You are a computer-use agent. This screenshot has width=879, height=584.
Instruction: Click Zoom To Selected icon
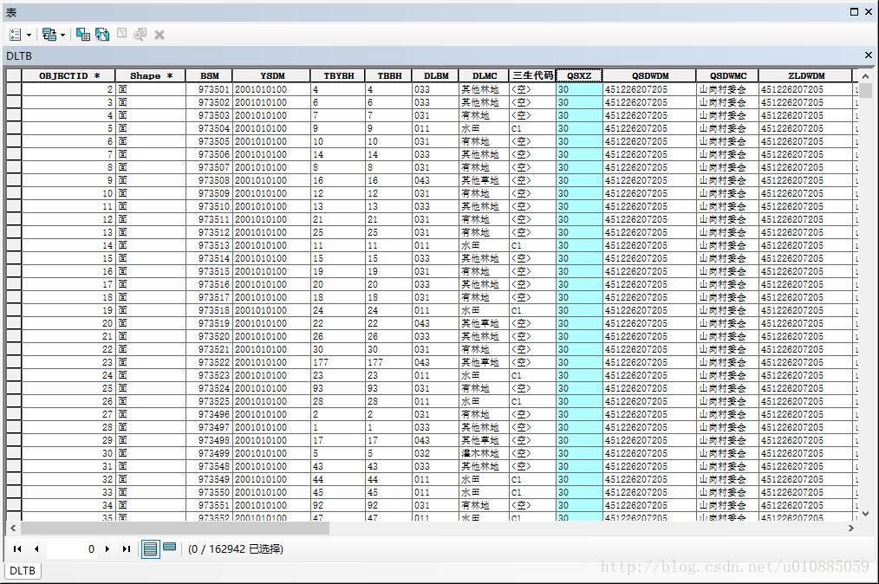(140, 35)
